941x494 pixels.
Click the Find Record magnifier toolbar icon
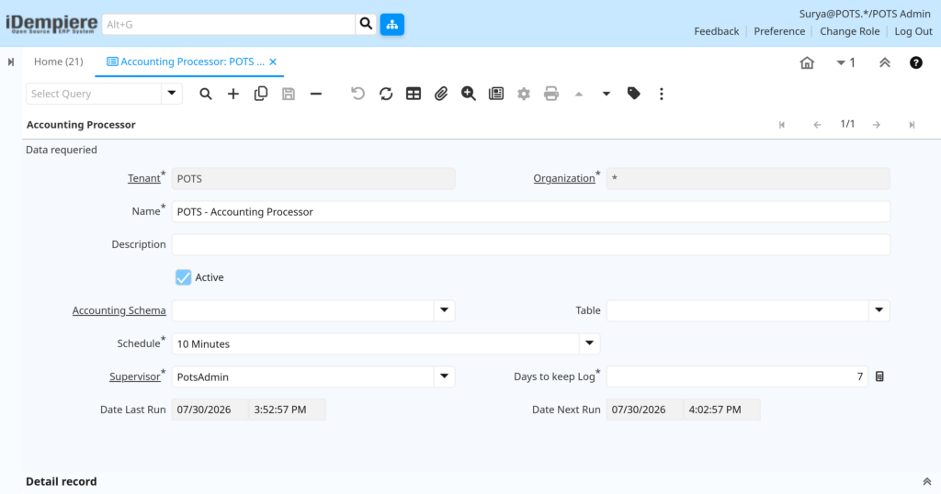click(206, 94)
